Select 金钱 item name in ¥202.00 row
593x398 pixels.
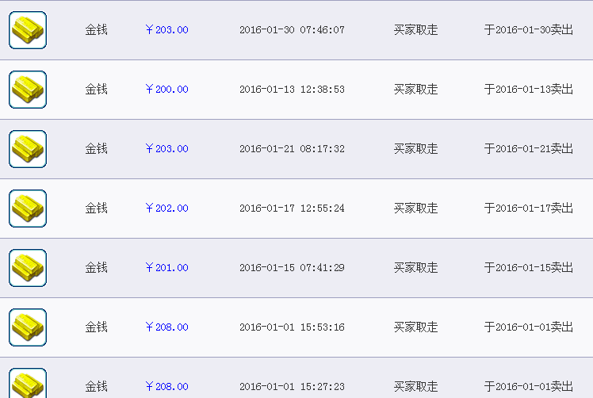pos(97,208)
